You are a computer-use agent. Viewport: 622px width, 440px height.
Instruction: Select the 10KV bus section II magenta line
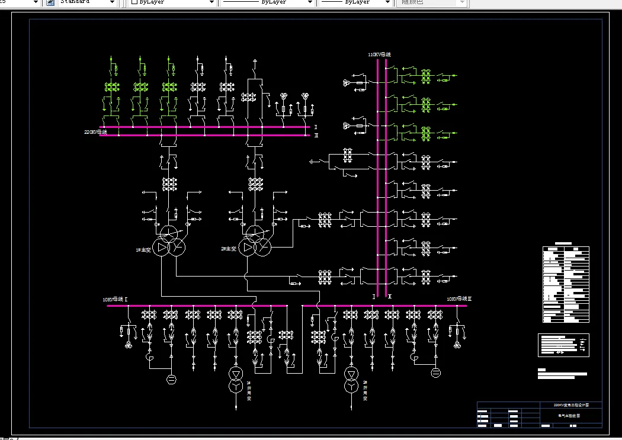pyautogui.click(x=384, y=306)
